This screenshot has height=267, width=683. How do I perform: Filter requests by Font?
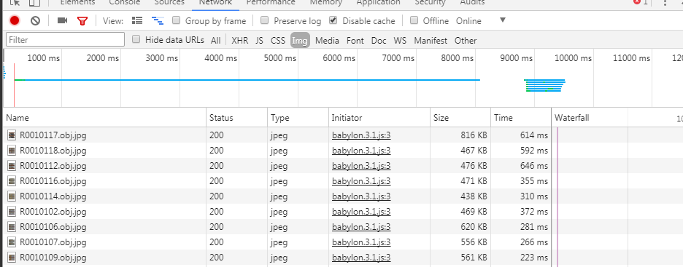(x=355, y=40)
